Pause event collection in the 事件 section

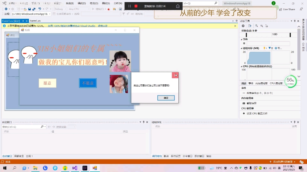244,44
